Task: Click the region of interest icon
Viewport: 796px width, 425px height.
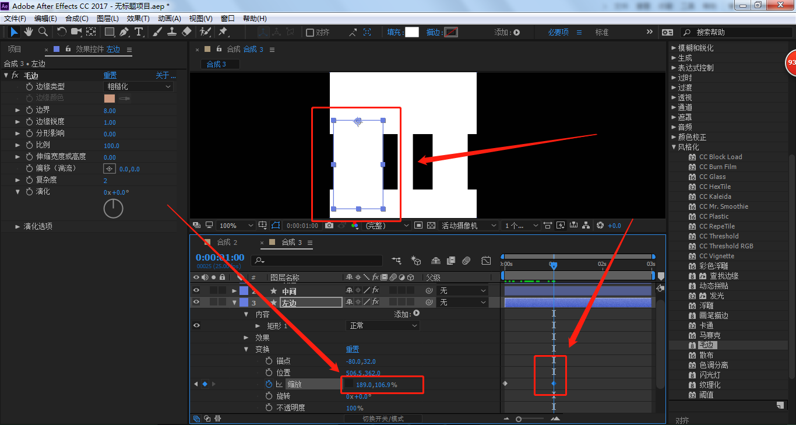Action: pyautogui.click(x=417, y=226)
